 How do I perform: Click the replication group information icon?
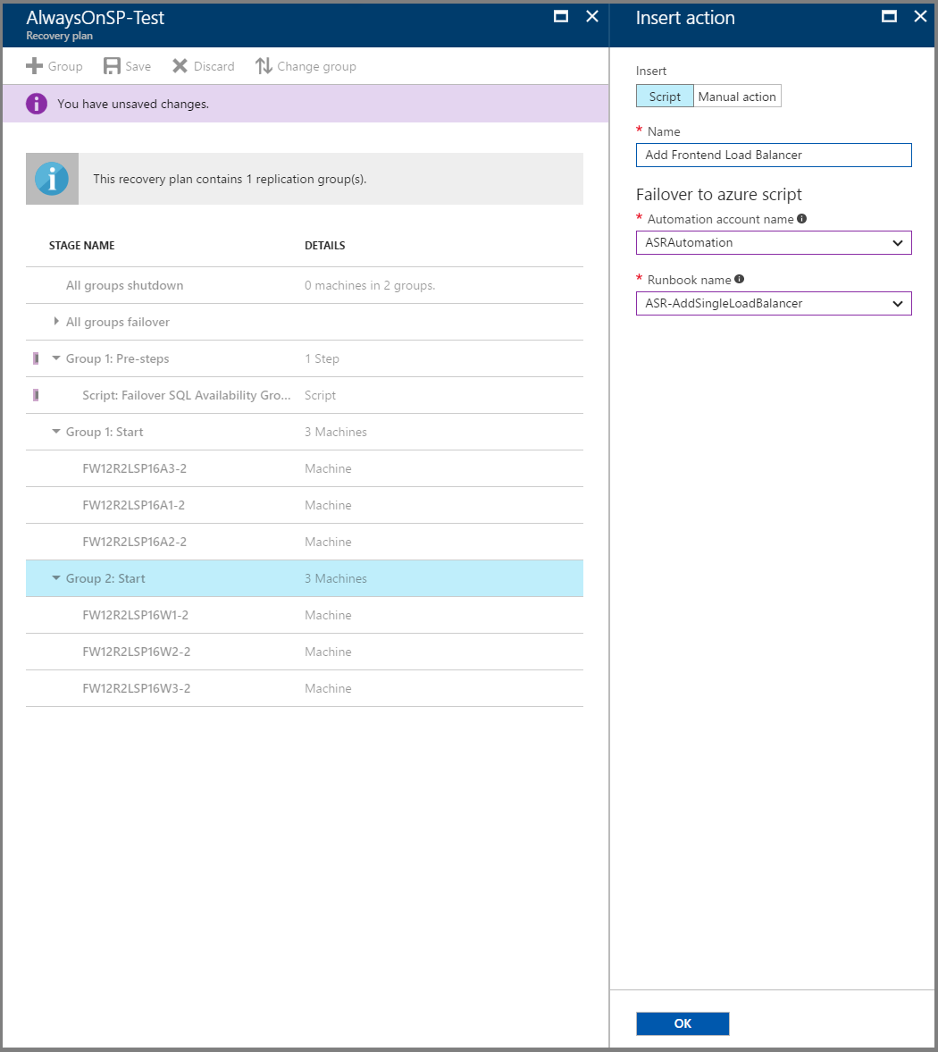click(x=52, y=179)
